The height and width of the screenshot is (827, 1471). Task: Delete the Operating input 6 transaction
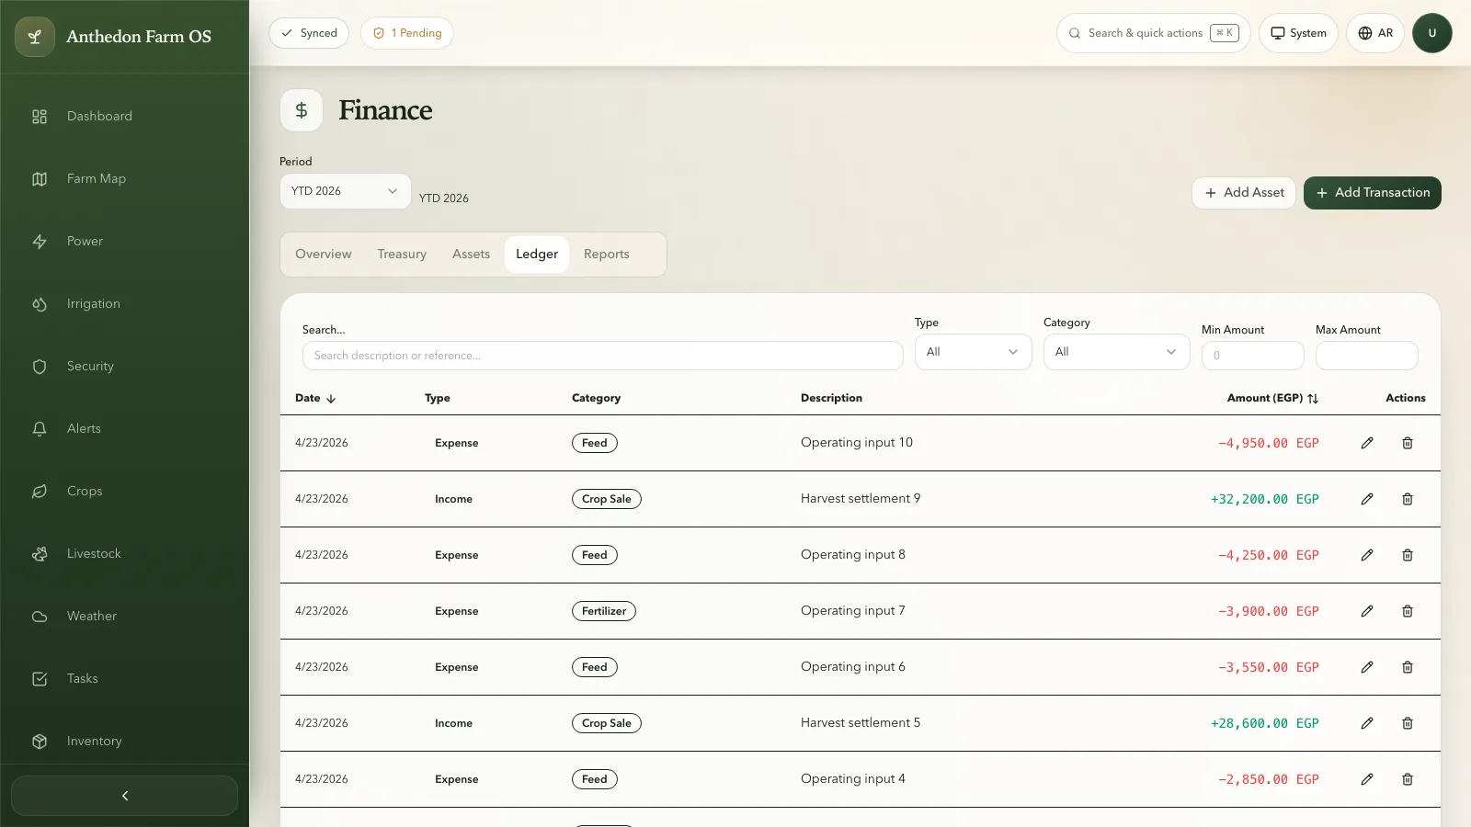click(1408, 667)
